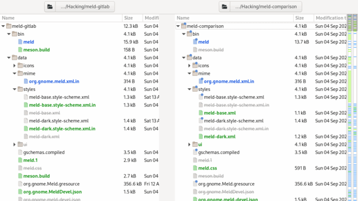Sort left pane by Name column

[61, 18]
